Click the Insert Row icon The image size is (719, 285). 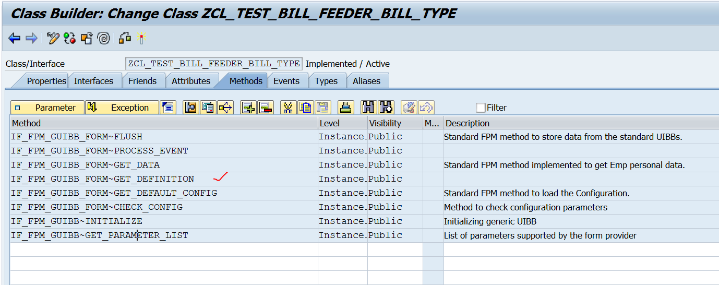coord(248,108)
